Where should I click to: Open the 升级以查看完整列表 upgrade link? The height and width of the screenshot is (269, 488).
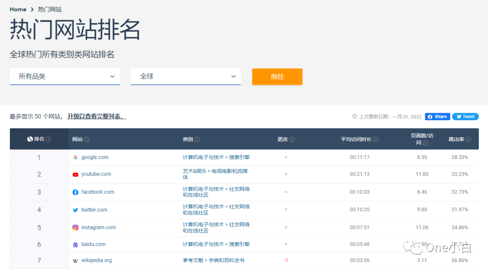point(96,116)
